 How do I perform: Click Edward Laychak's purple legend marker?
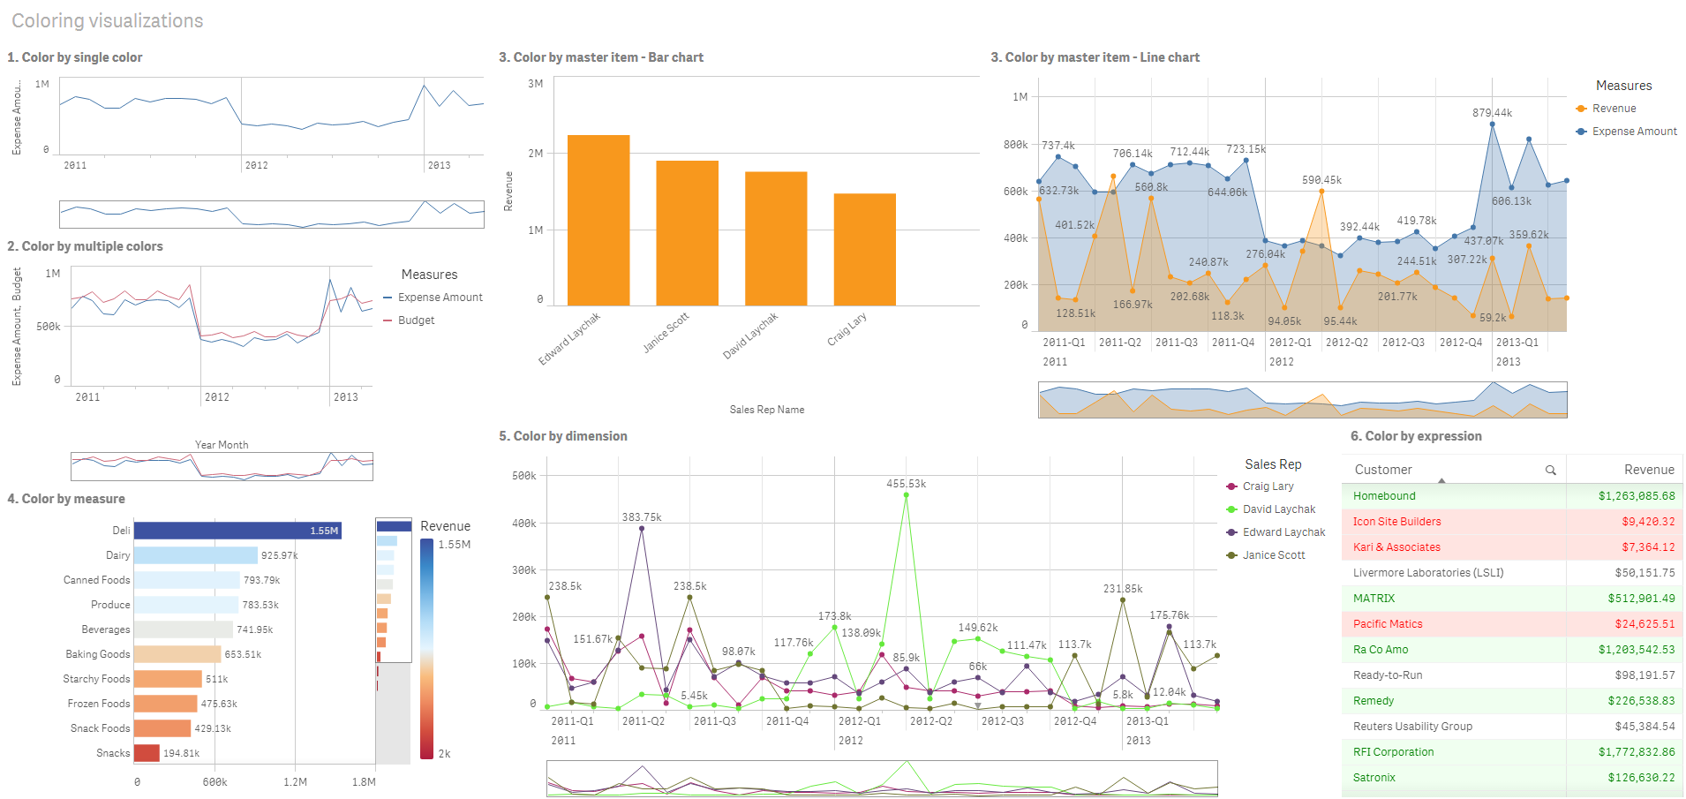1229,531
